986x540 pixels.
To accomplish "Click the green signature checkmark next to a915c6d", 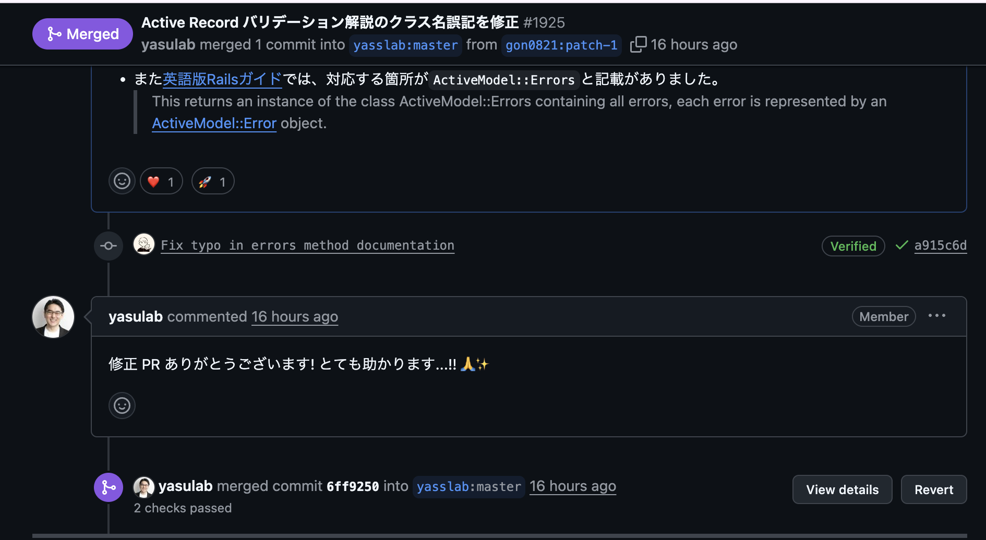I will [901, 245].
